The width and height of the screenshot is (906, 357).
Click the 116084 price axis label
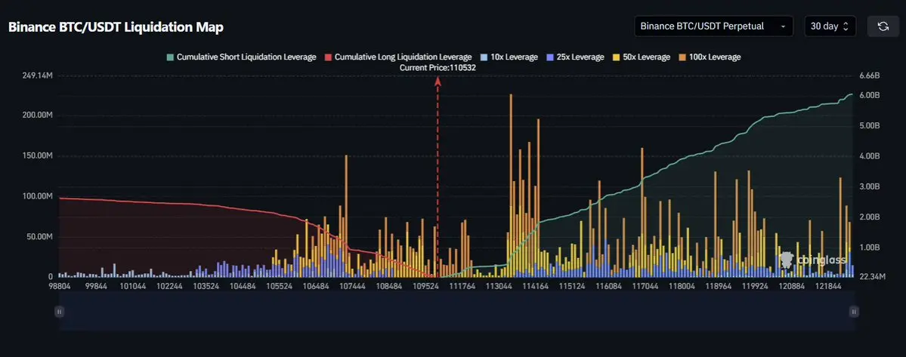click(609, 286)
